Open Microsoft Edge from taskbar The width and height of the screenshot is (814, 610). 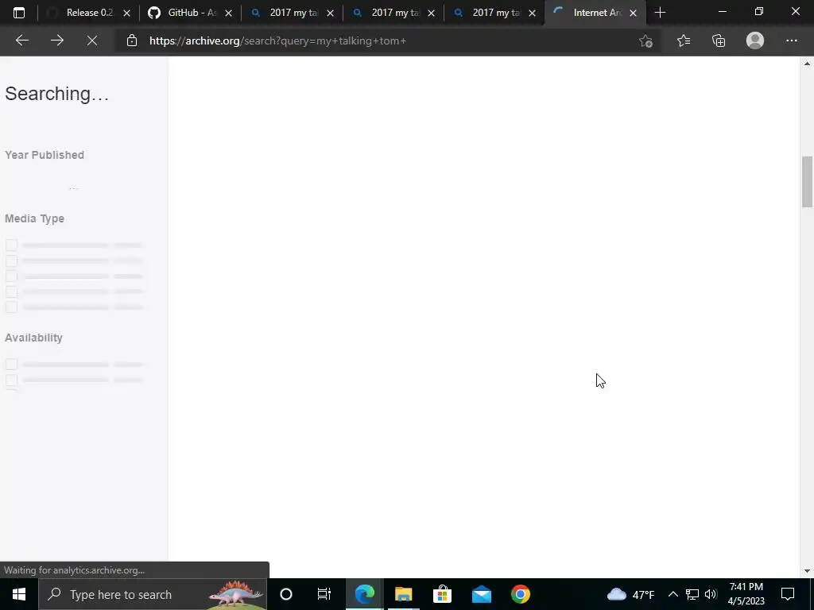[x=364, y=594]
